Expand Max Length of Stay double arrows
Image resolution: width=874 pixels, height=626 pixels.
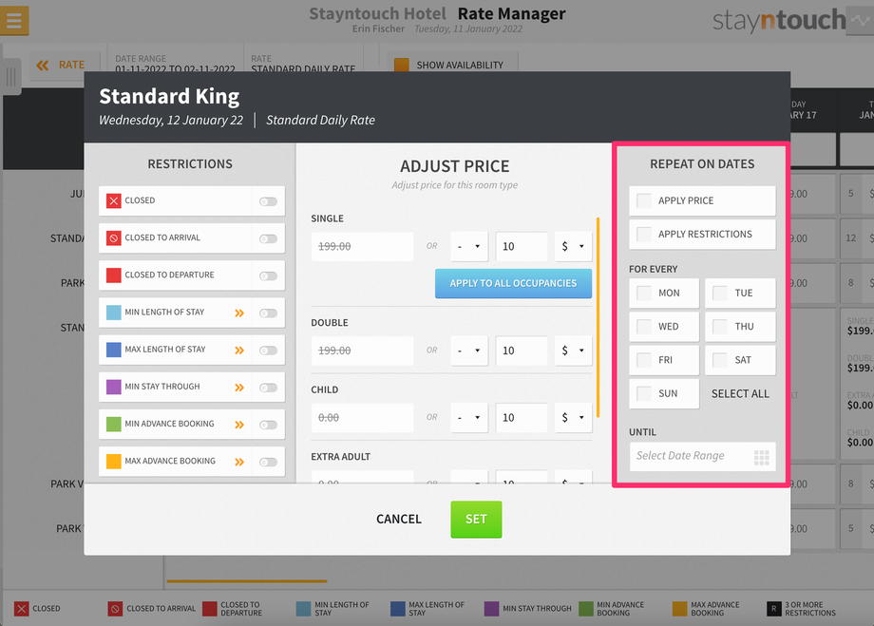239,351
